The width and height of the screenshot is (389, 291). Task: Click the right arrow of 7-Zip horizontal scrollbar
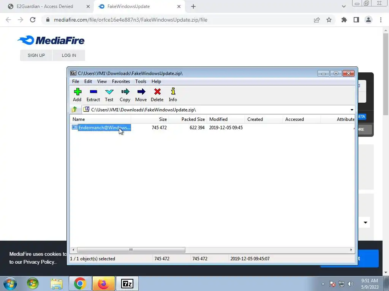[351, 250]
